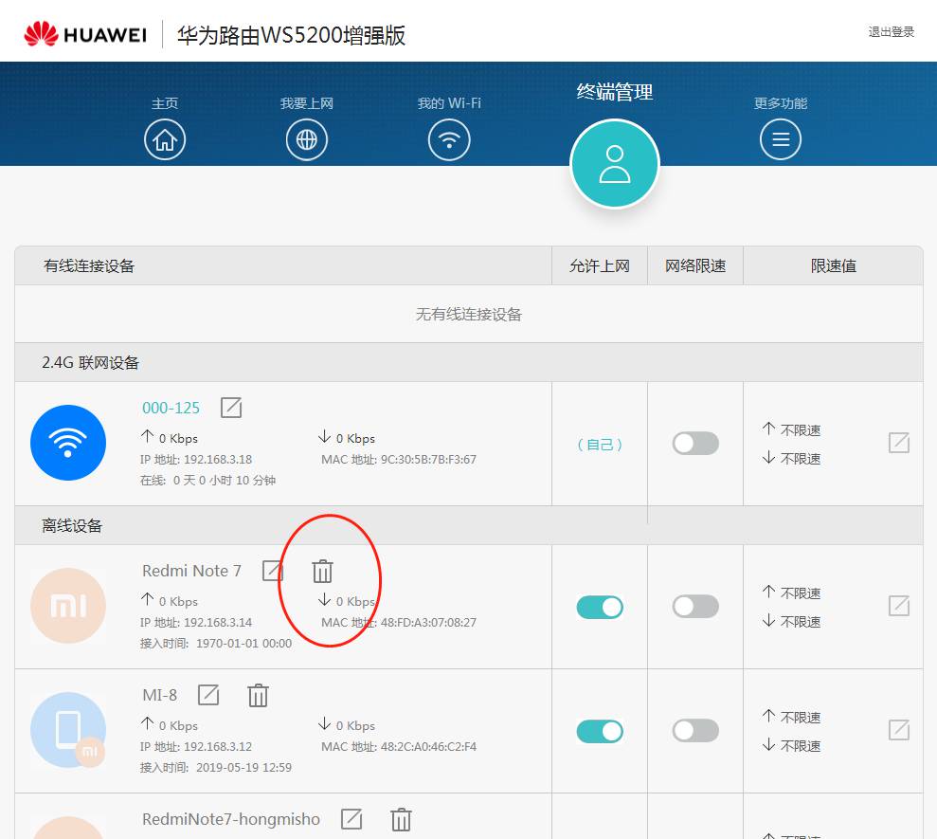
Task: Edit the MI-8 device name
Action: tap(208, 695)
